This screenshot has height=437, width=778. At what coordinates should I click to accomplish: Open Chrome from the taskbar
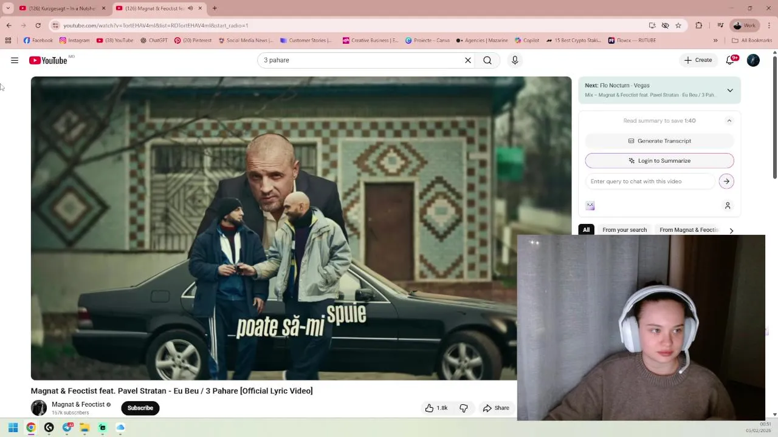pos(31,427)
